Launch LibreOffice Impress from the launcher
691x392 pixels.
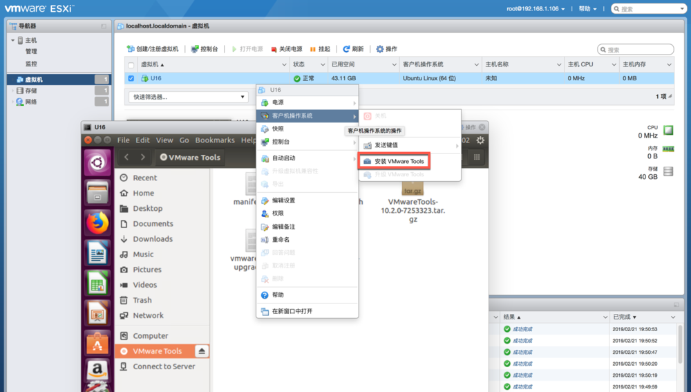pos(97,313)
